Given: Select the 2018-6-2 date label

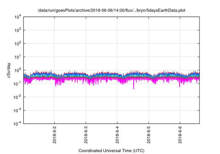Looking at the screenshot, I should (x=54, y=135).
